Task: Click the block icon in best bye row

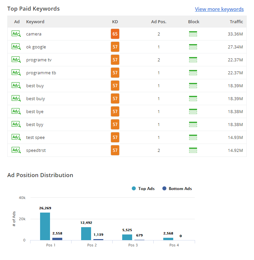Action: [x=193, y=111]
